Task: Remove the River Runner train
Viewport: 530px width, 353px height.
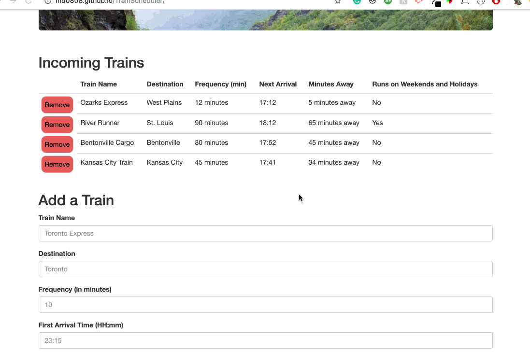Action: tap(57, 125)
